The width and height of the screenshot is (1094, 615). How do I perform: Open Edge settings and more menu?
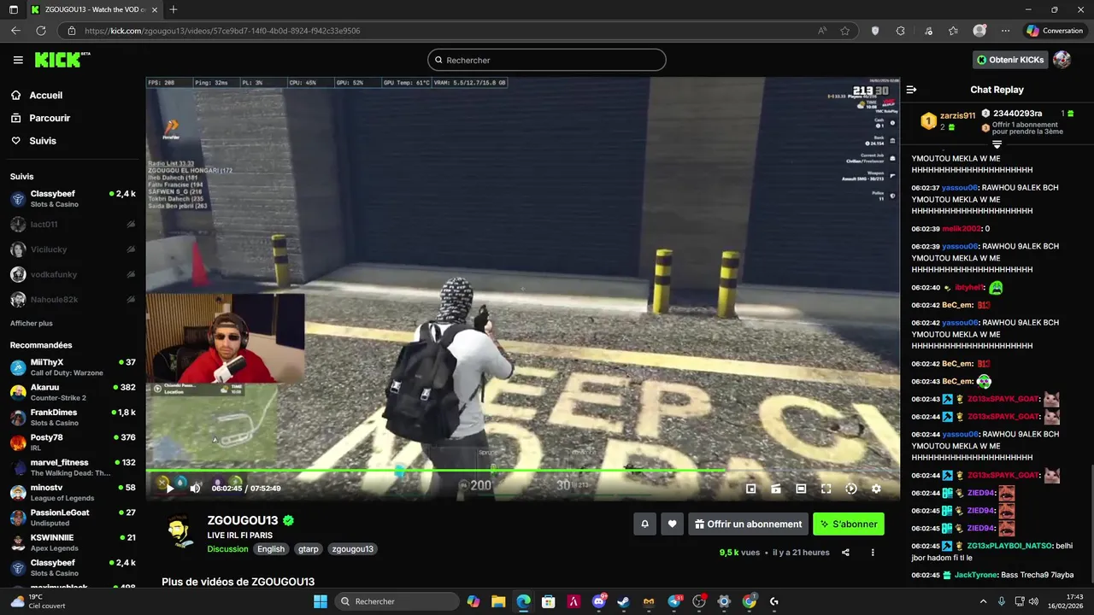tap(1005, 31)
